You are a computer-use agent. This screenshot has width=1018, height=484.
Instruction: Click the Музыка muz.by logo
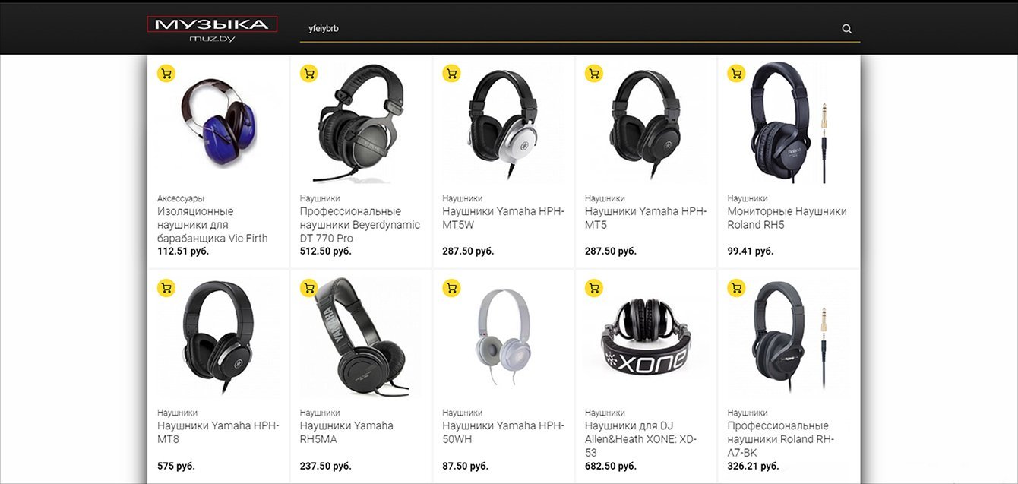click(x=212, y=28)
